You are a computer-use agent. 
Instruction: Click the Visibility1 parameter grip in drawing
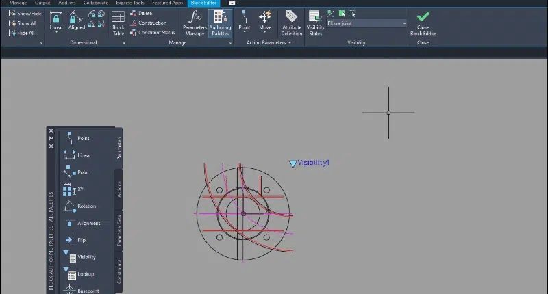tap(293, 163)
